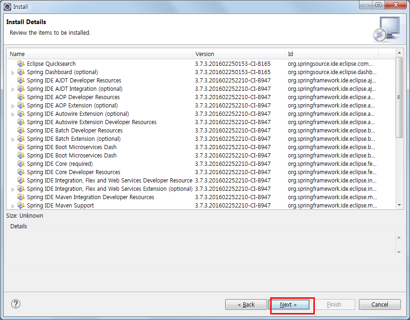Select Spring IDE Core Developer Resources text
The width and height of the screenshot is (410, 320).
coord(73,172)
